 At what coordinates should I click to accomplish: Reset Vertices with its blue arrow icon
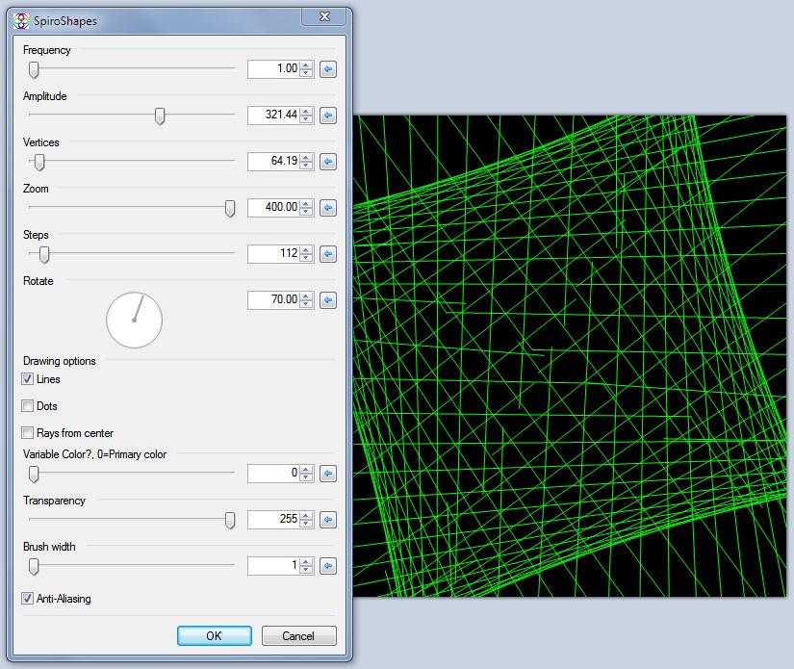click(328, 162)
